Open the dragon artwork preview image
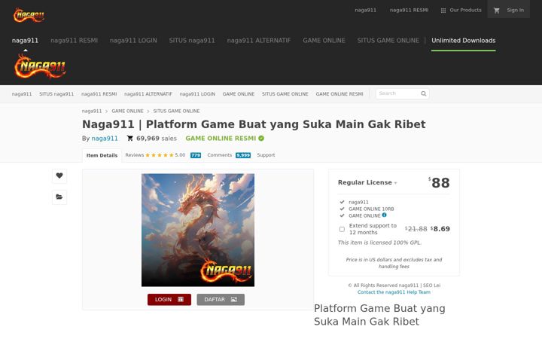 tap(198, 230)
